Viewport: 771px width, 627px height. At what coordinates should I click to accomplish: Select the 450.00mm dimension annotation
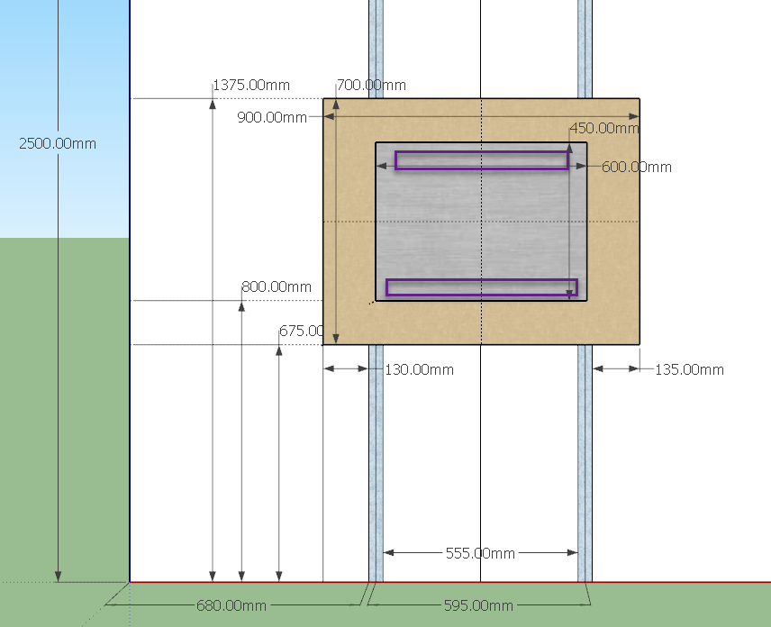point(604,129)
